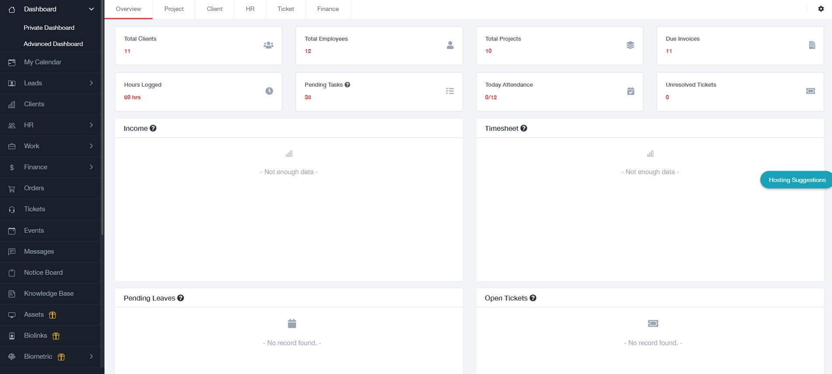Screen dimensions: 832x374
Task: Switch to the Project tab
Action: coord(174,9)
